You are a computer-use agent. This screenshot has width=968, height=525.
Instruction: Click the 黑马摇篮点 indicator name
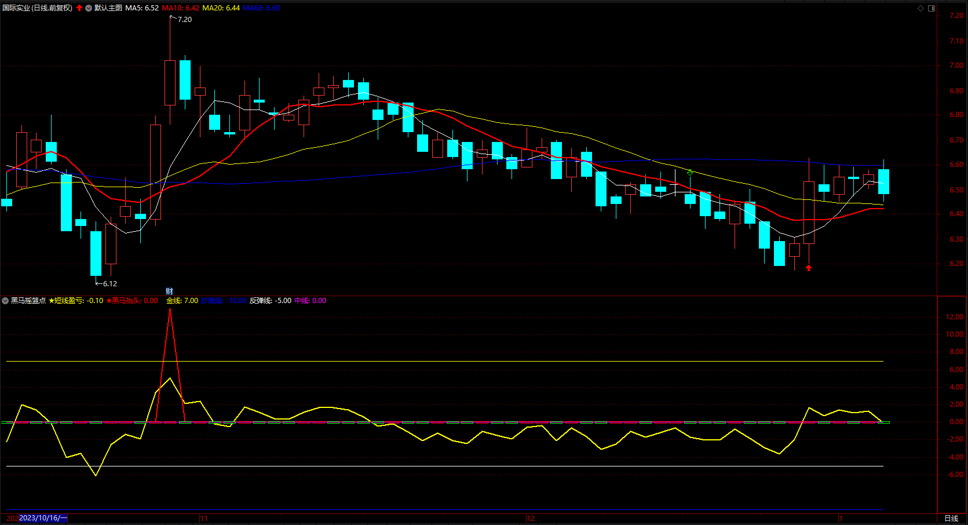tap(28, 301)
